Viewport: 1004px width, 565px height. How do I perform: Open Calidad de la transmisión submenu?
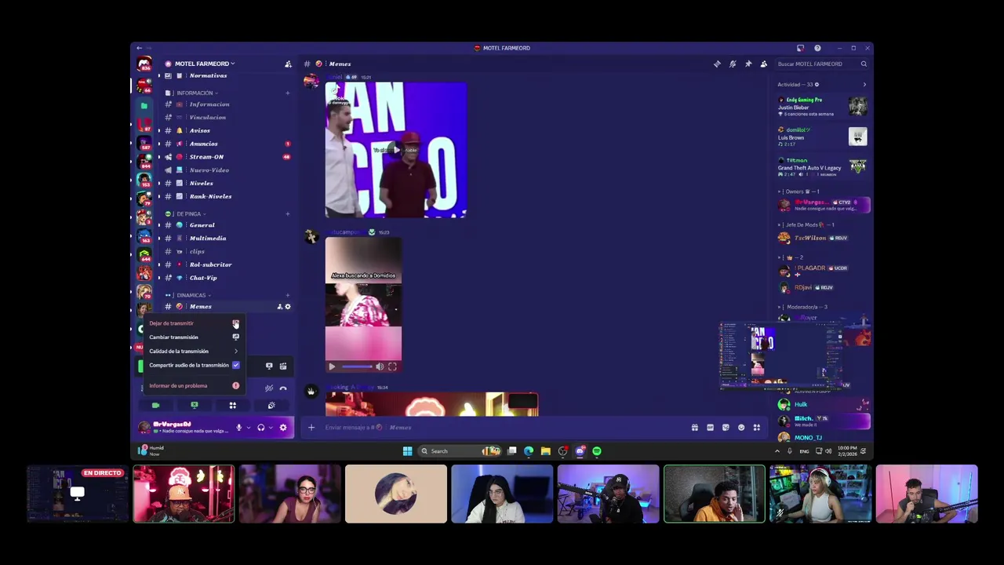click(x=194, y=352)
